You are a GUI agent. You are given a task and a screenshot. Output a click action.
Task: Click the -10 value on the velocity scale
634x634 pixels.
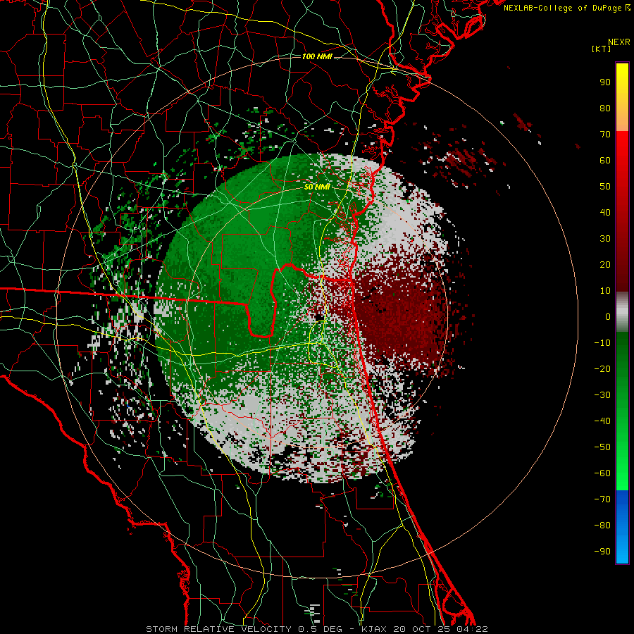[602, 343]
